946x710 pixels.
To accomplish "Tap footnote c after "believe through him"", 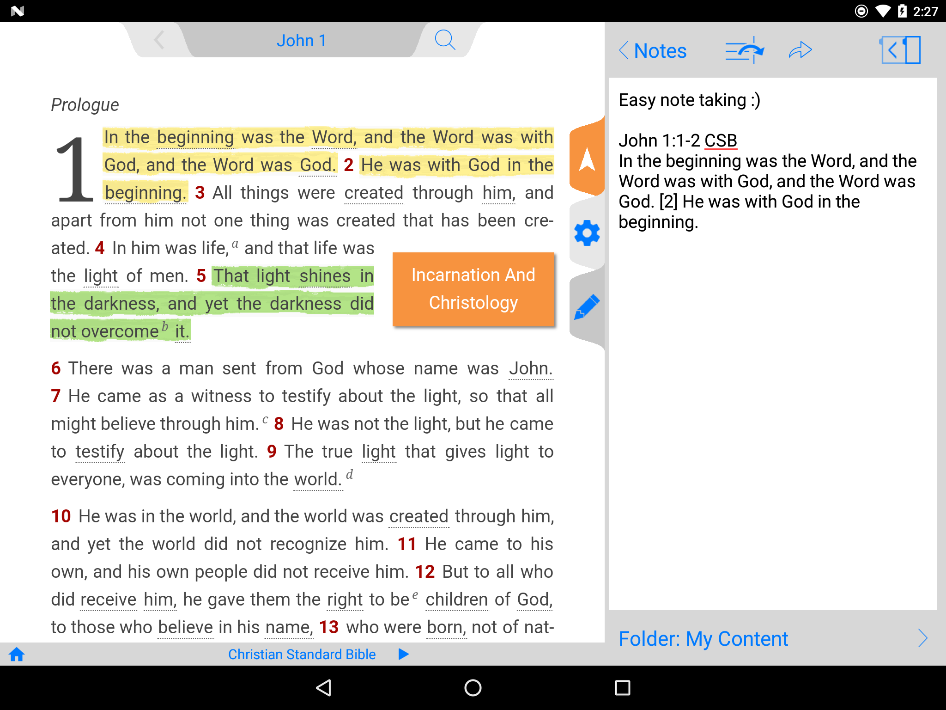I will pyautogui.click(x=265, y=419).
